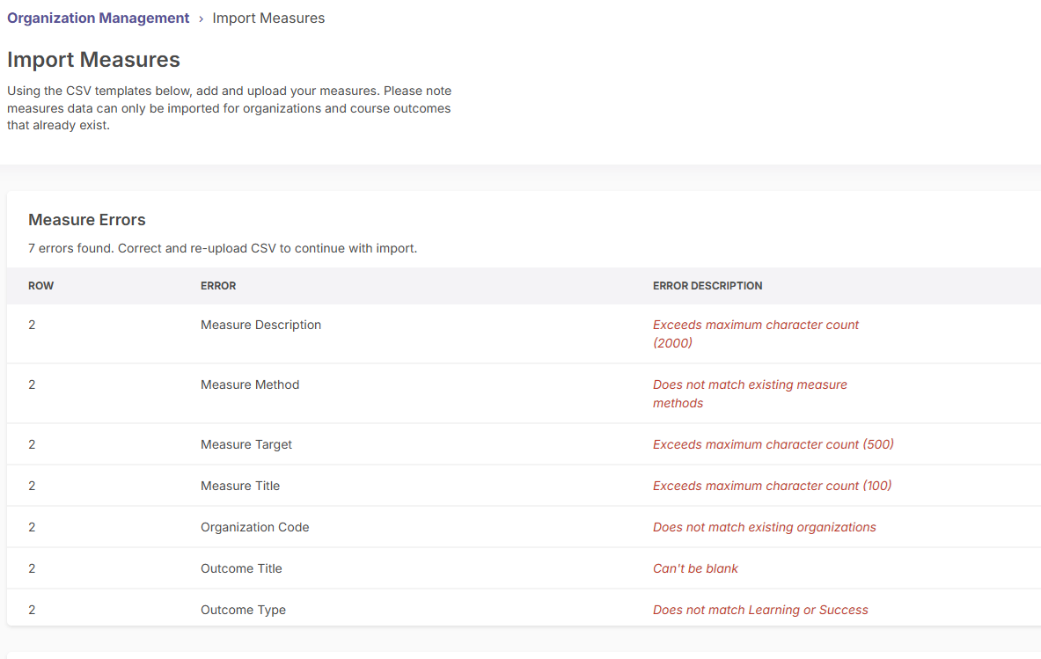Select the Outcome Type error row
Viewport: 1041px width, 659px height.
[243, 610]
